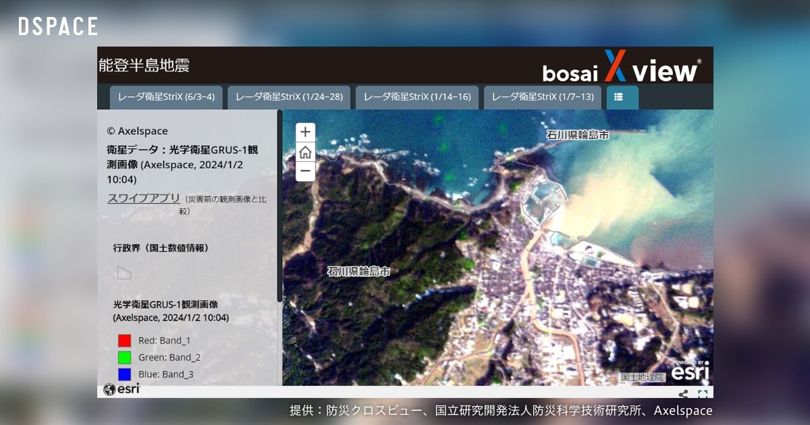Toggle the レーダ衛星StriX (1/24~28) layer tab

[x=289, y=97]
